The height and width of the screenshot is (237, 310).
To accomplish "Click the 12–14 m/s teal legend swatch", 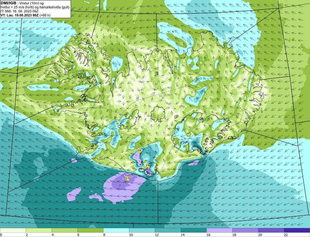I will coord(168,230).
